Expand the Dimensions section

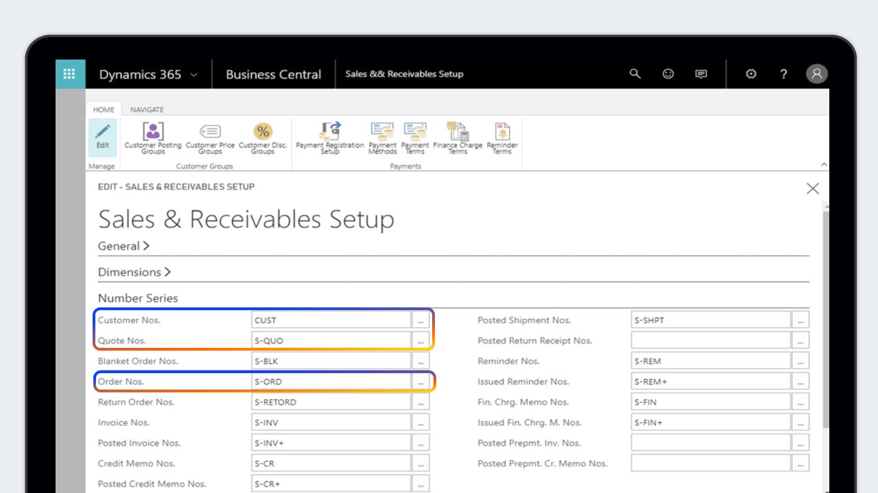pos(134,272)
